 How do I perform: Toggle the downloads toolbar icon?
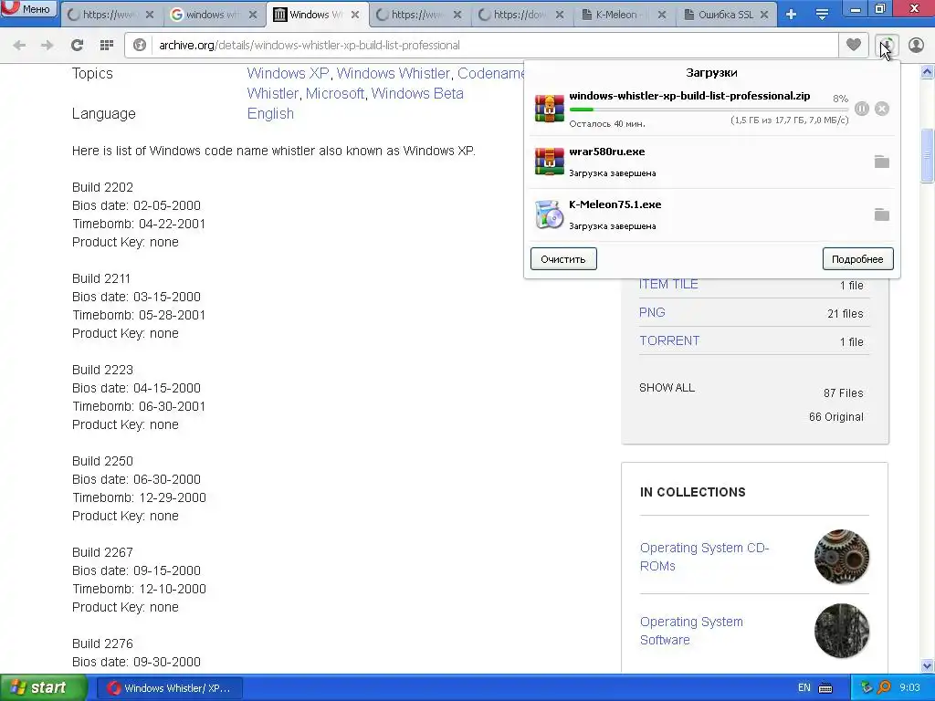point(887,46)
